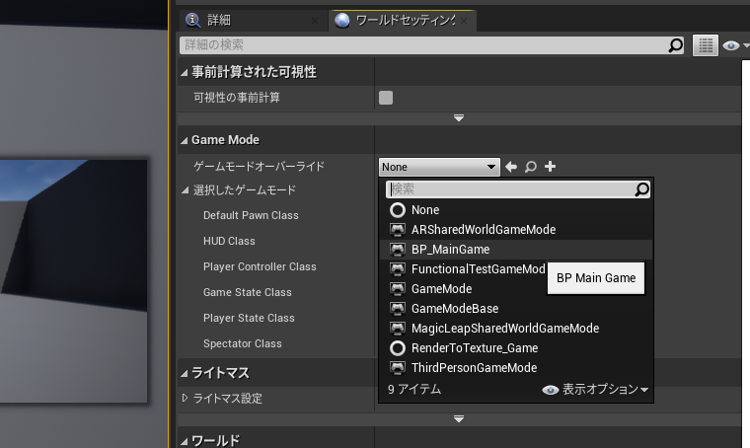Collapse the 事前計算された可視性 section
Screen dimensions: 750x448
(185, 73)
